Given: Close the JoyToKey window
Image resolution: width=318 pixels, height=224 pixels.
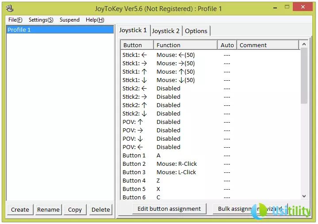Looking at the screenshot, I should pos(303,7).
